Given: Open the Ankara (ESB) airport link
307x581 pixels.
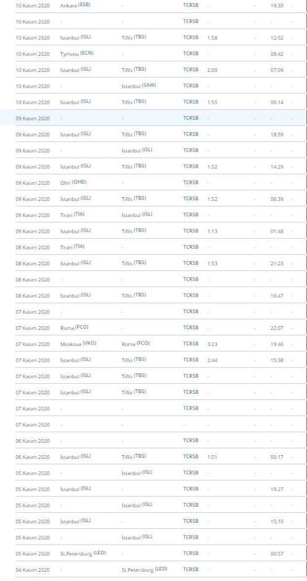Looking at the screenshot, I should pos(75,6).
